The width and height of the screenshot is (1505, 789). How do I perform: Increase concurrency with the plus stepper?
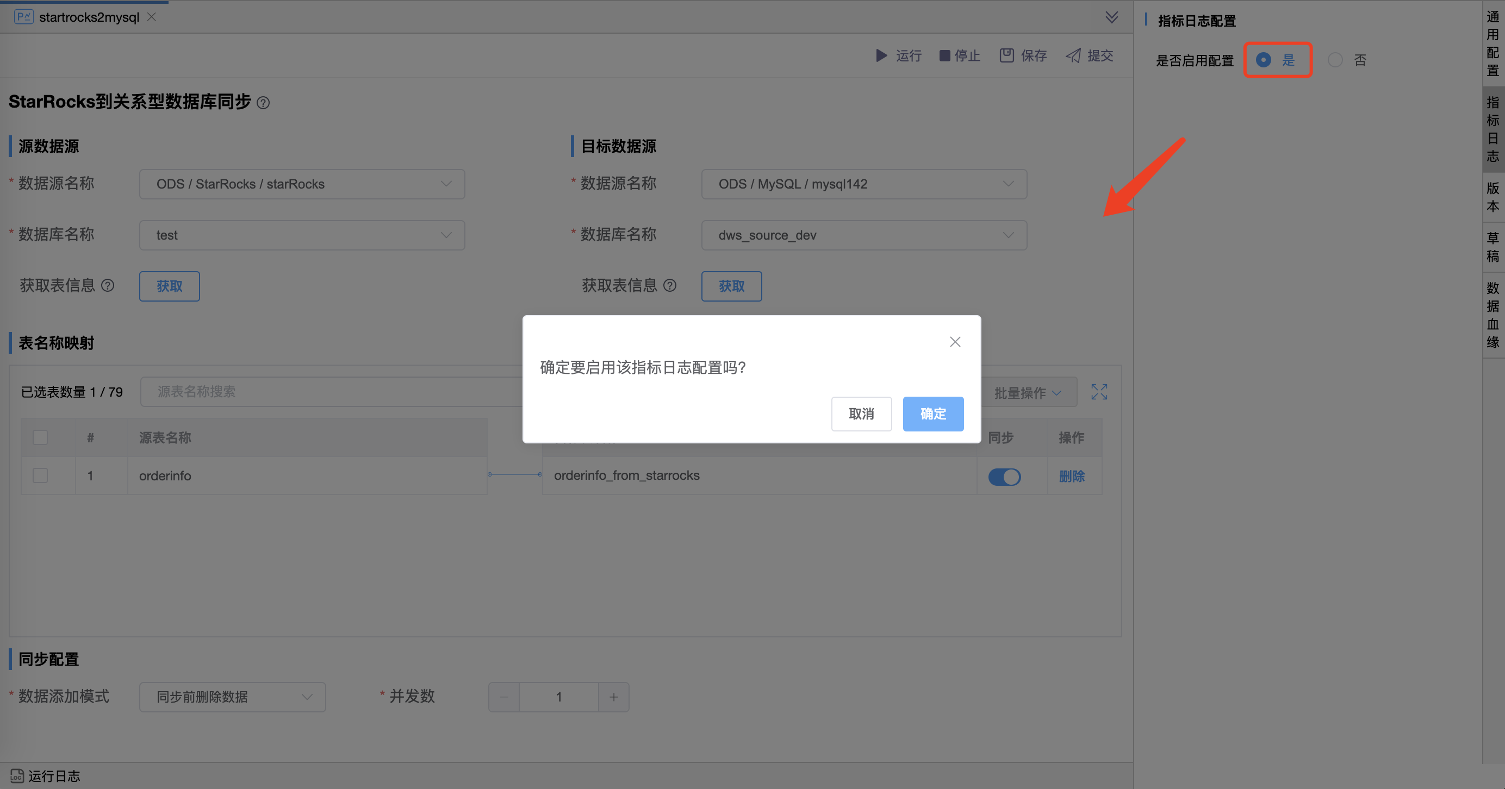(613, 697)
